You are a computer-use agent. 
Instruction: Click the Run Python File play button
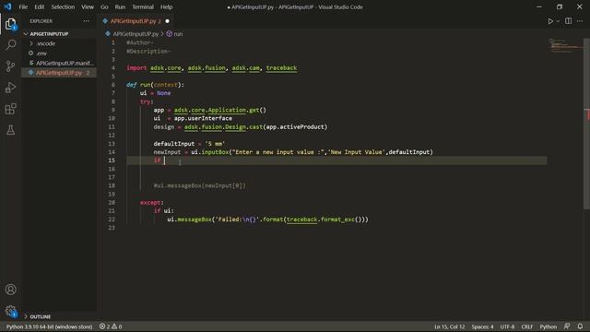pyautogui.click(x=550, y=21)
